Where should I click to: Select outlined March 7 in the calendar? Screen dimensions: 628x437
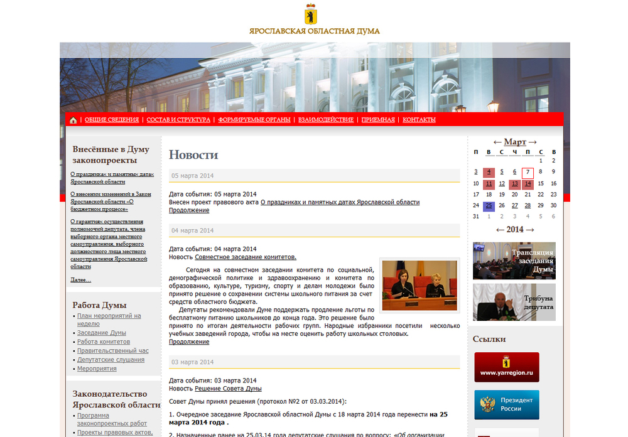click(528, 173)
